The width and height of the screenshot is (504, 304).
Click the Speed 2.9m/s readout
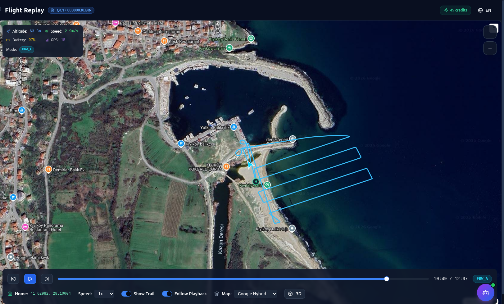pyautogui.click(x=61, y=31)
